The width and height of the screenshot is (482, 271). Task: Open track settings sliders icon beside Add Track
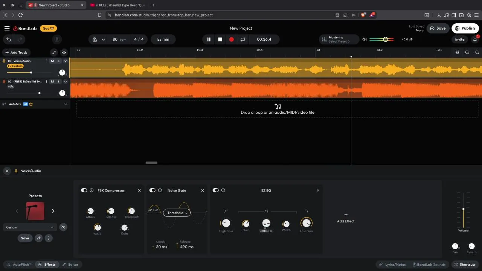coord(64,52)
